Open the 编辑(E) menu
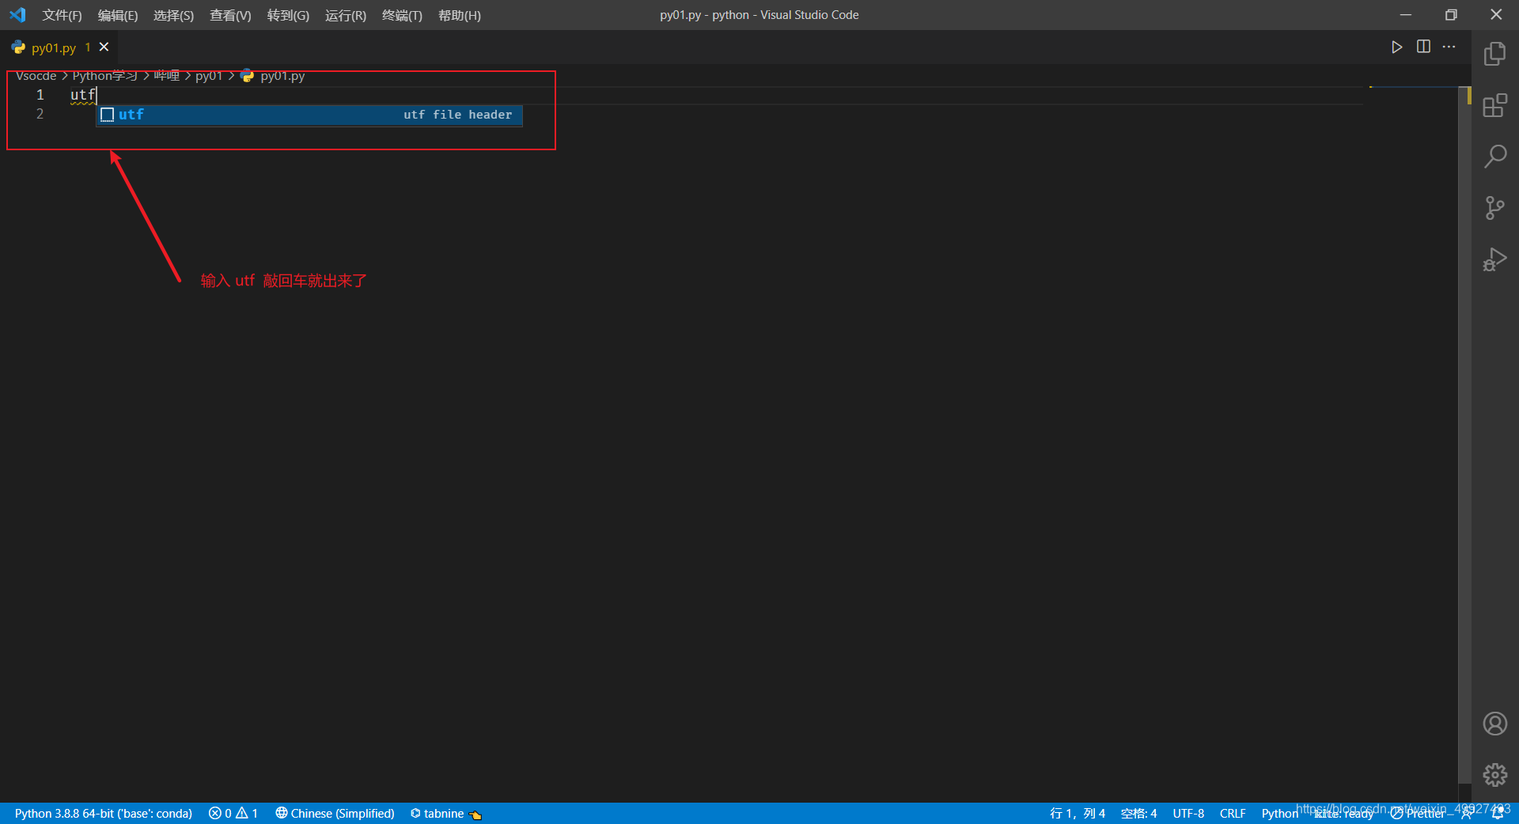Viewport: 1519px width, 824px height. pos(118,15)
